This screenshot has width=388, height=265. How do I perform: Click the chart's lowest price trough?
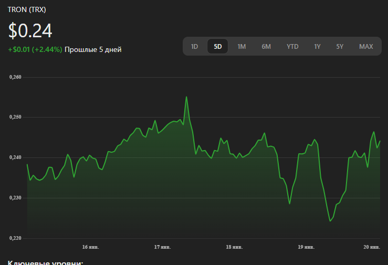330,221
